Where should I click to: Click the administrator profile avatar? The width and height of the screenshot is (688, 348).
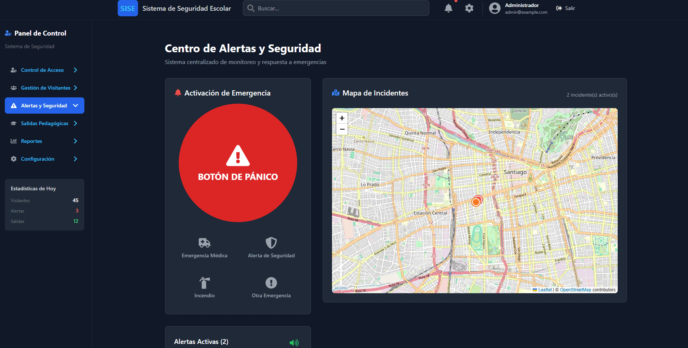tap(494, 8)
